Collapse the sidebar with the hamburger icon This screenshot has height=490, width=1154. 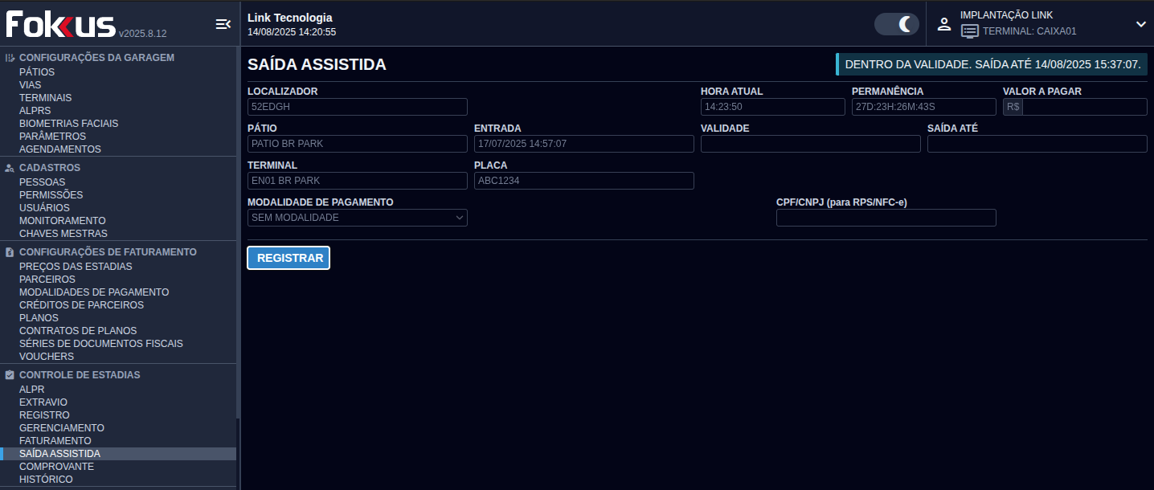(x=223, y=24)
